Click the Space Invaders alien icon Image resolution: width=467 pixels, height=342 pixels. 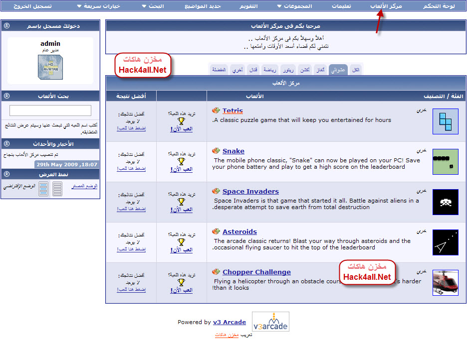coord(445,202)
